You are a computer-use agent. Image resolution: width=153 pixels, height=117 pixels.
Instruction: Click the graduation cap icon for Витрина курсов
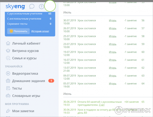coord(8,51)
